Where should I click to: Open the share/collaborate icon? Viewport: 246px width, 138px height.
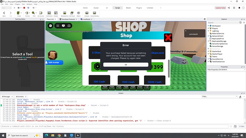pyautogui.click(x=229, y=8)
